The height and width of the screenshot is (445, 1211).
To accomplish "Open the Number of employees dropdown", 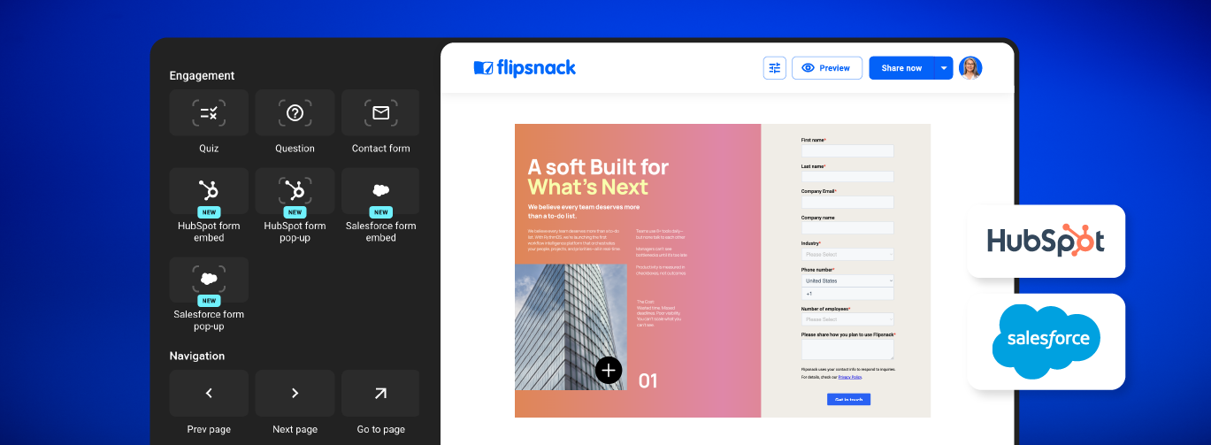I will (847, 319).
